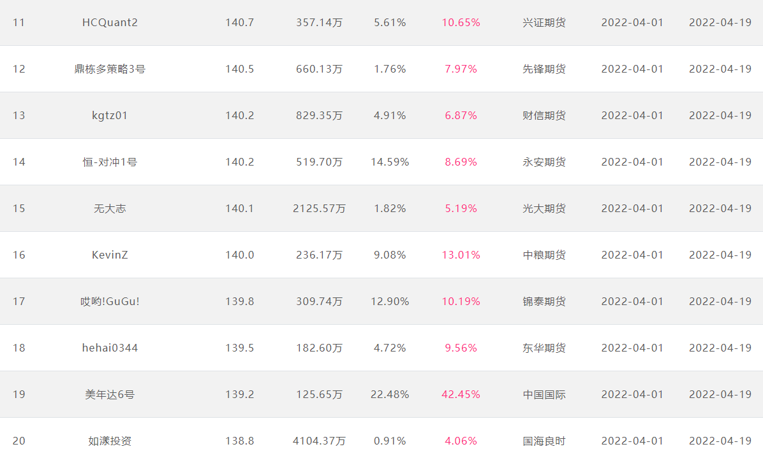Click the 美年达6号 account name
The image size is (763, 463).
tap(110, 394)
